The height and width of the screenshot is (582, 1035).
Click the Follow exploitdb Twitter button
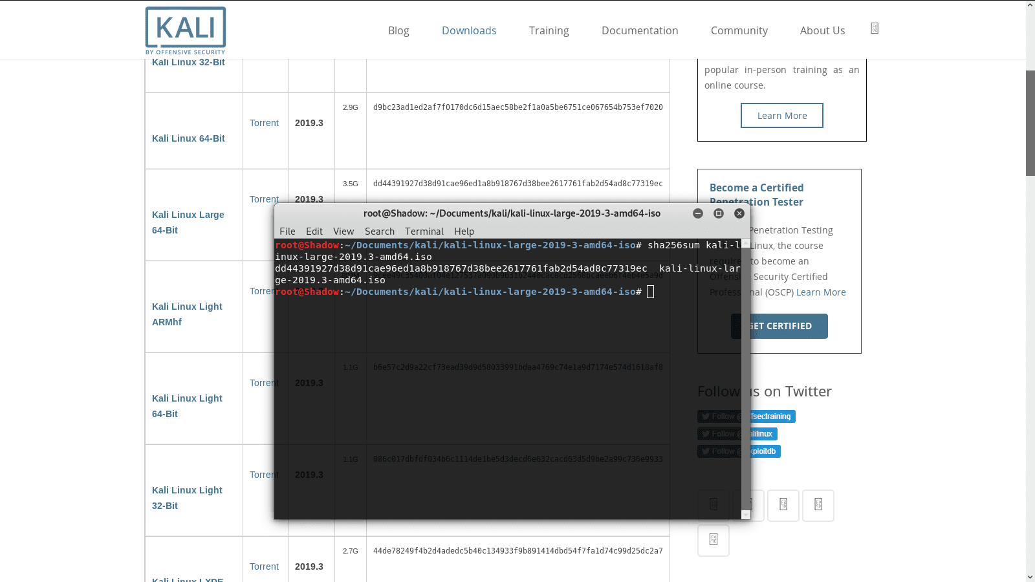[739, 451]
